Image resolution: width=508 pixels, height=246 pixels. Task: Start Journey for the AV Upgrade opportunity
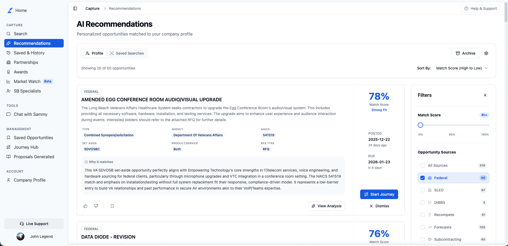[379, 194]
